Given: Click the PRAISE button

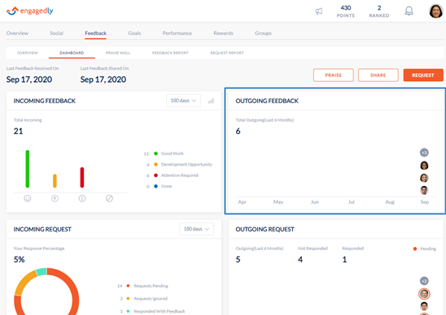Looking at the screenshot, I should pyautogui.click(x=334, y=76).
